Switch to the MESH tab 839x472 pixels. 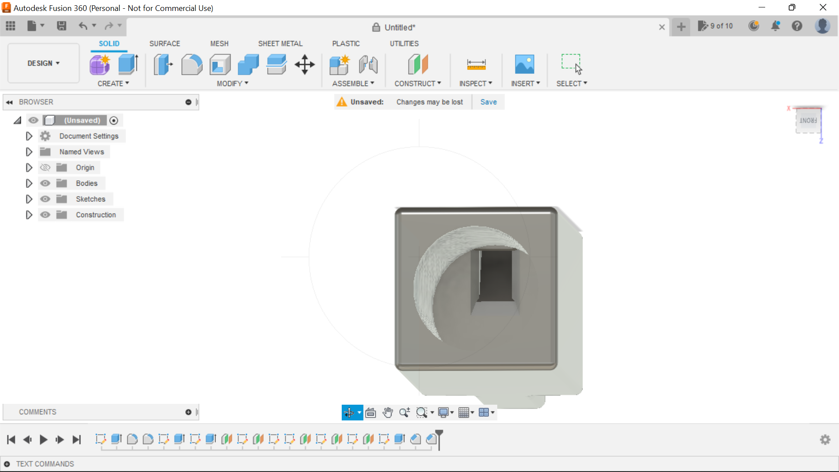pyautogui.click(x=219, y=43)
